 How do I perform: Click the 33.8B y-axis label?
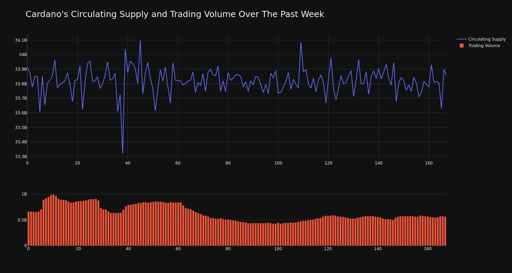pos(21,84)
